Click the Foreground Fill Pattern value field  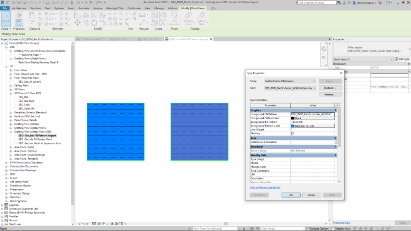click(312, 114)
